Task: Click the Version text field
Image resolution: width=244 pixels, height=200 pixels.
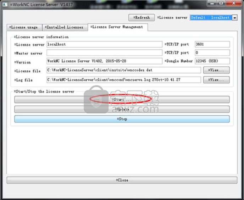Action: tap(104, 61)
